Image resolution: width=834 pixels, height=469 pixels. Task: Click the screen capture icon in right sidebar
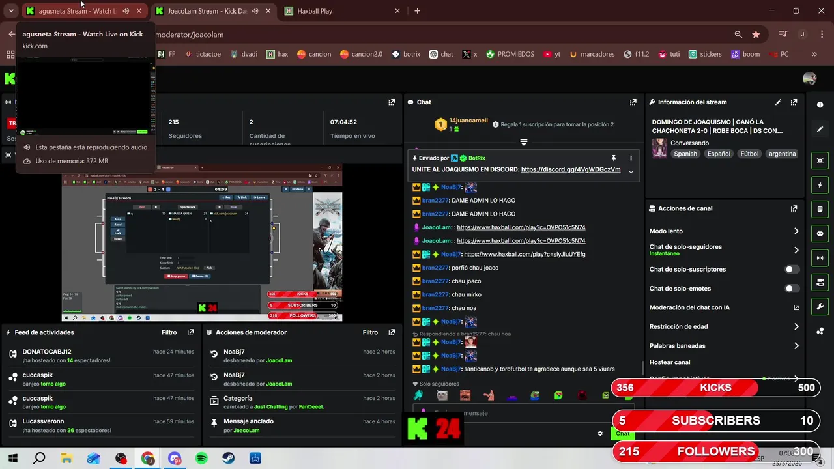click(820, 161)
